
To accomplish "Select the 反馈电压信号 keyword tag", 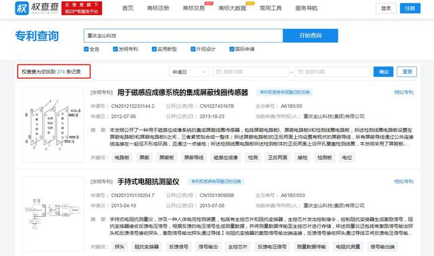I will (x=272, y=247).
